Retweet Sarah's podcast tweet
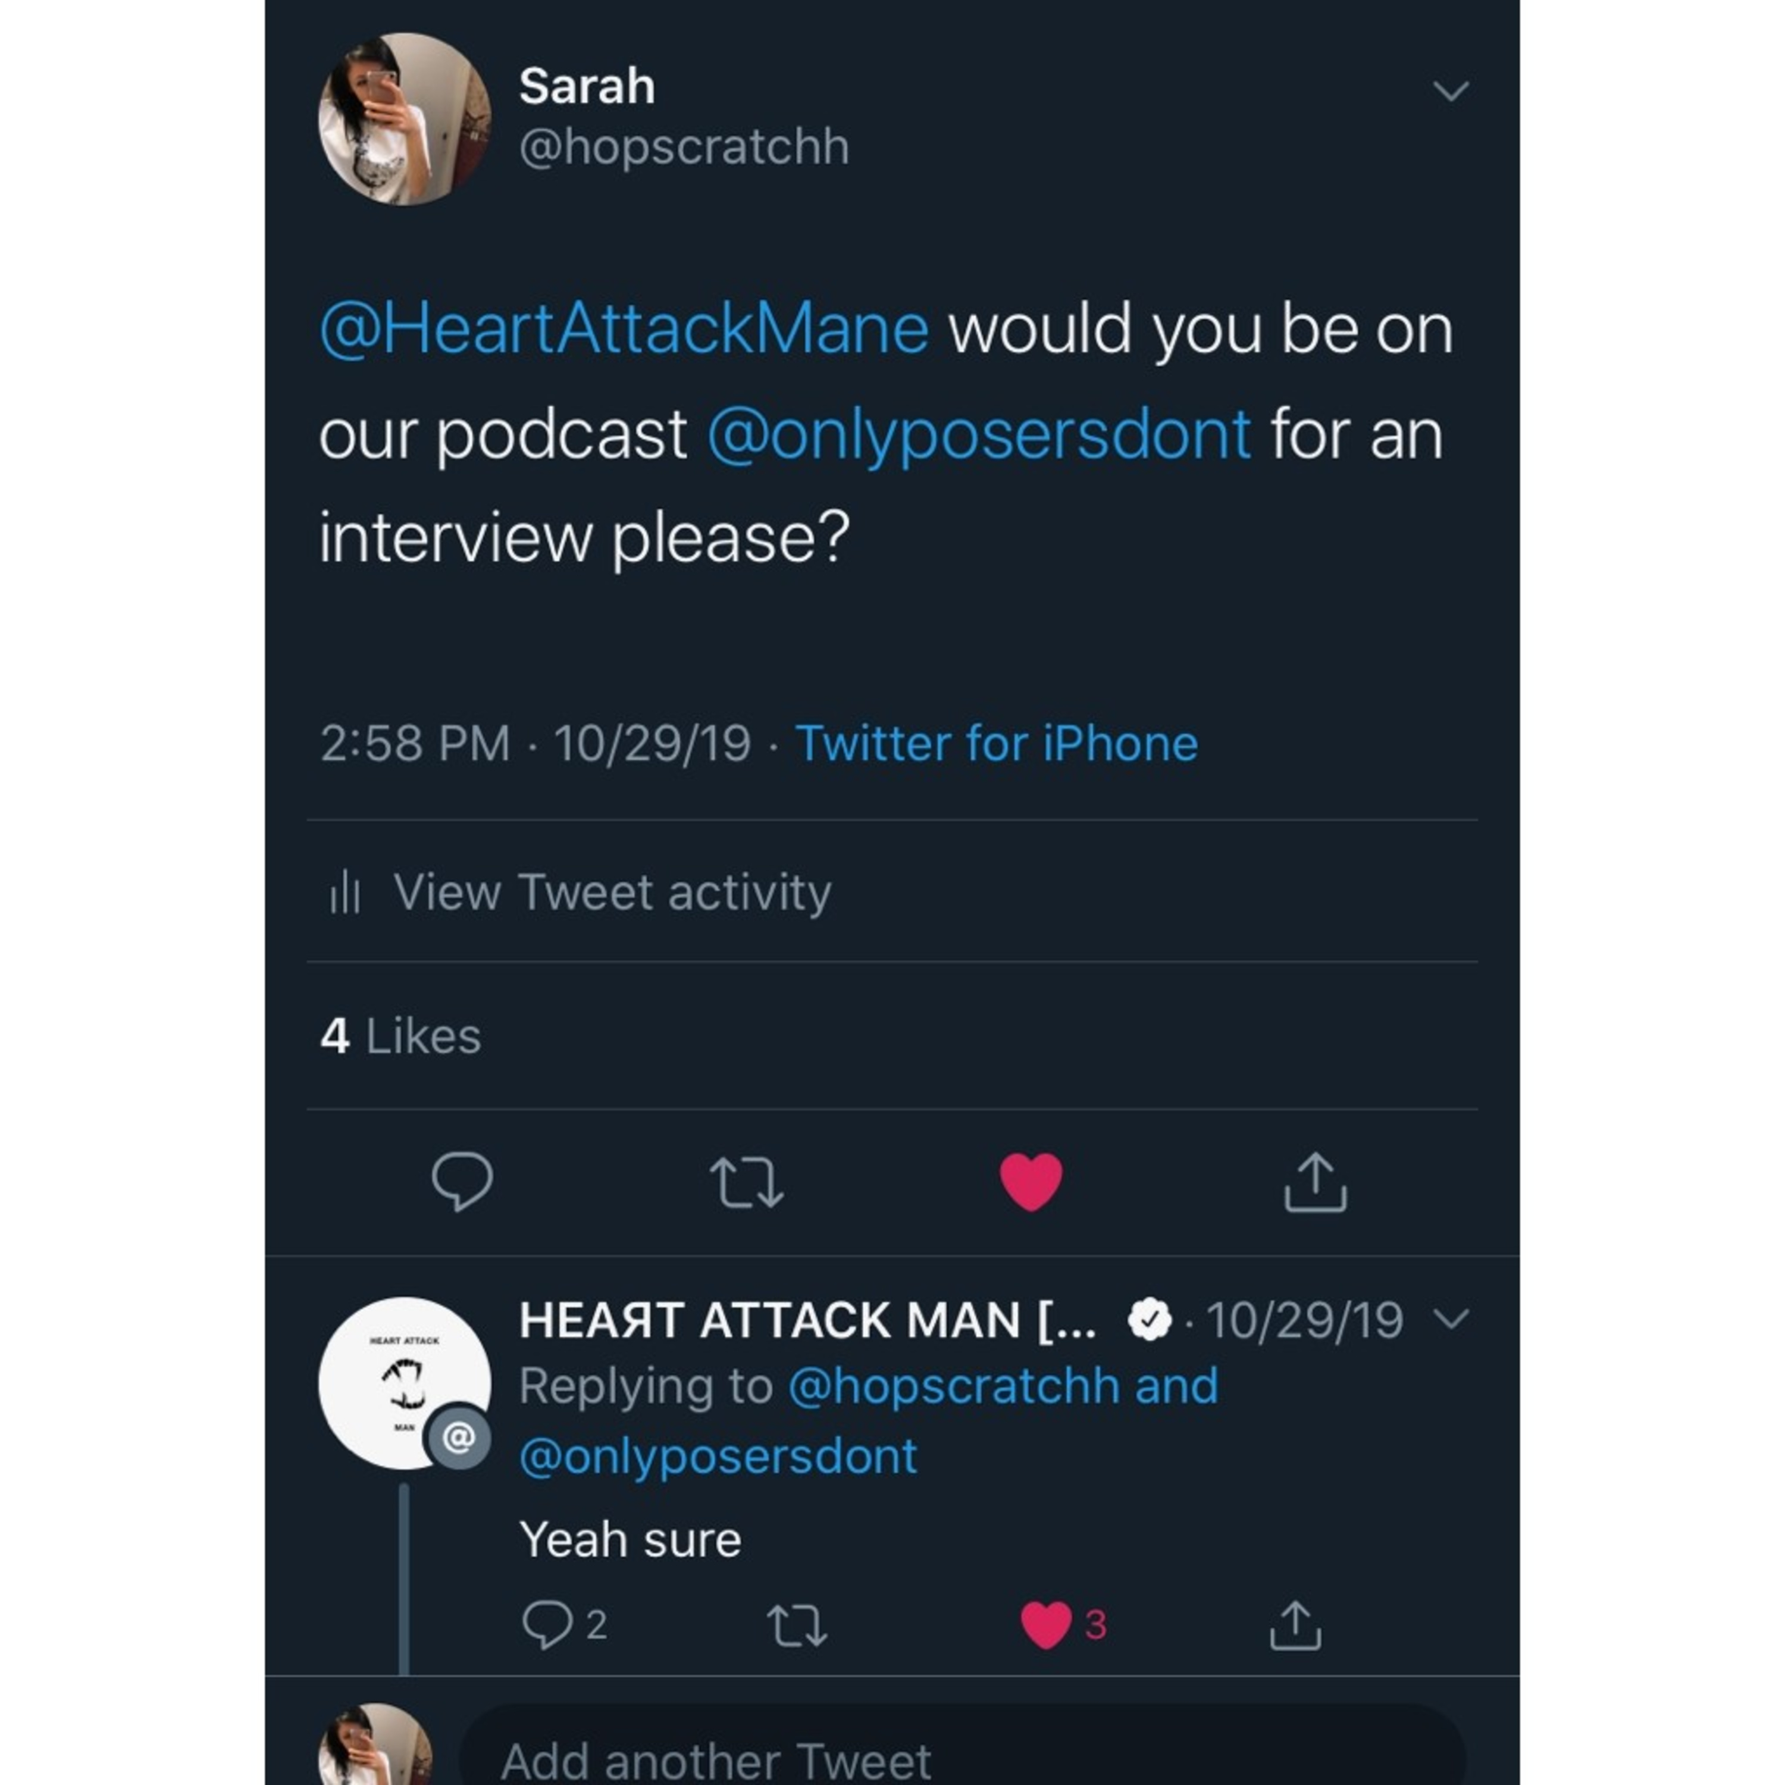1785x1785 pixels. pos(747,1183)
